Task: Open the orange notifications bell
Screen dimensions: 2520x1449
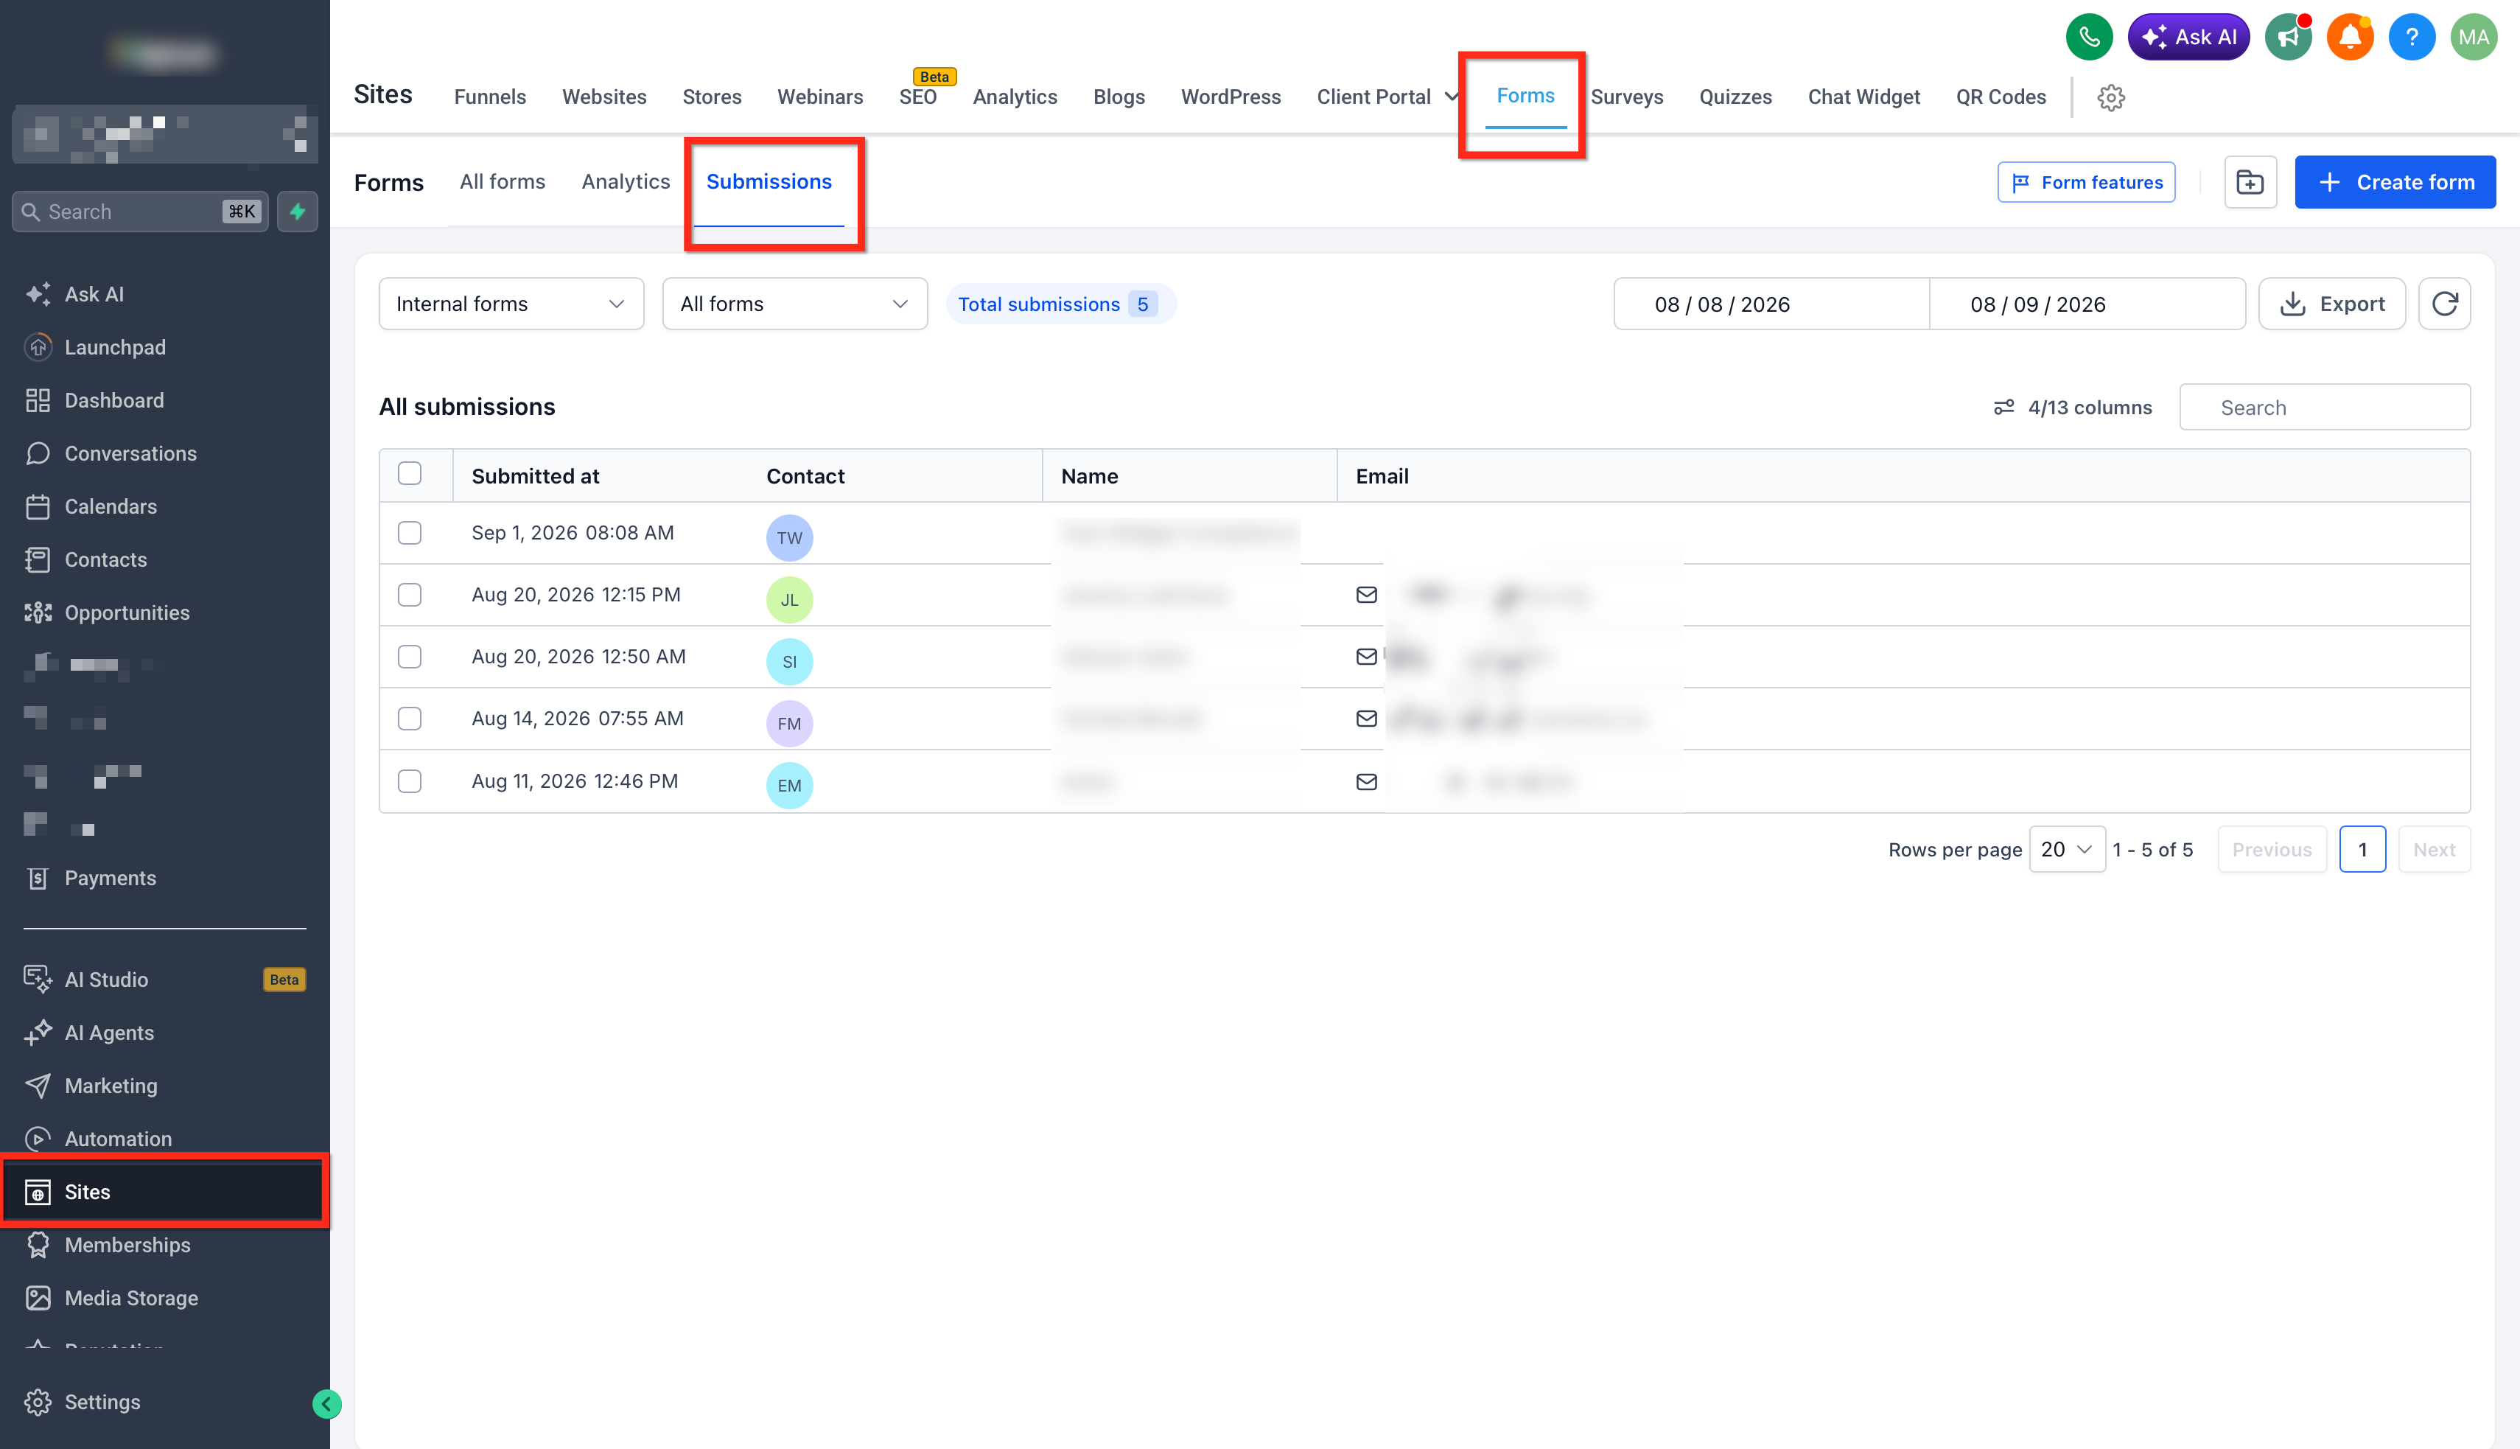Action: [x=2350, y=37]
